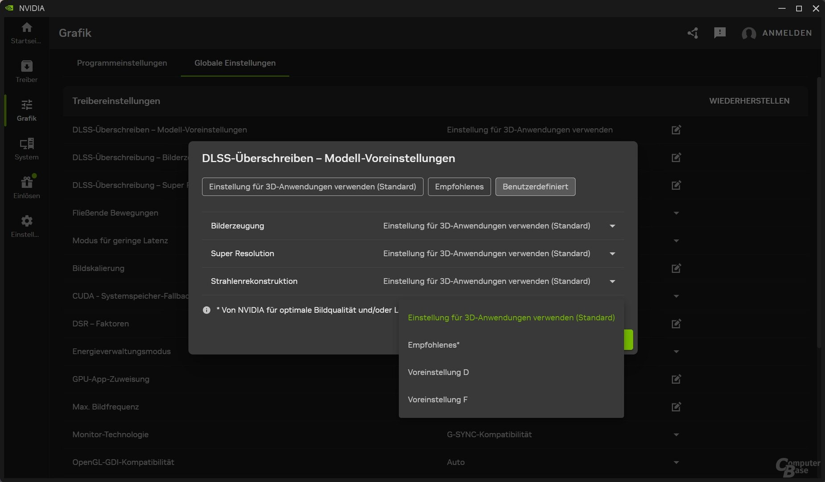
Task: Go to the Treiber download section
Action: tap(27, 66)
